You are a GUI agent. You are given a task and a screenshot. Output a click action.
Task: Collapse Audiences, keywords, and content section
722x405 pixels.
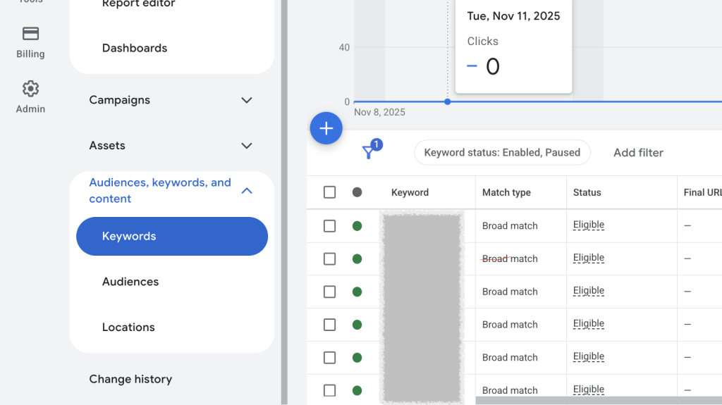tap(247, 191)
